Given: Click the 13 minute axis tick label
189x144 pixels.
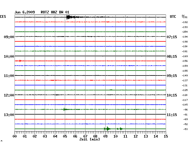Looking at the screenshot, I should tap(146, 136).
